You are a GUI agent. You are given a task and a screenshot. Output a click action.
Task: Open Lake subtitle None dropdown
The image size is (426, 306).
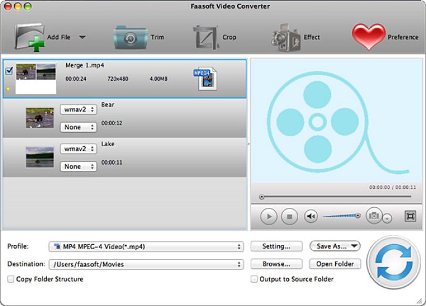[78, 167]
